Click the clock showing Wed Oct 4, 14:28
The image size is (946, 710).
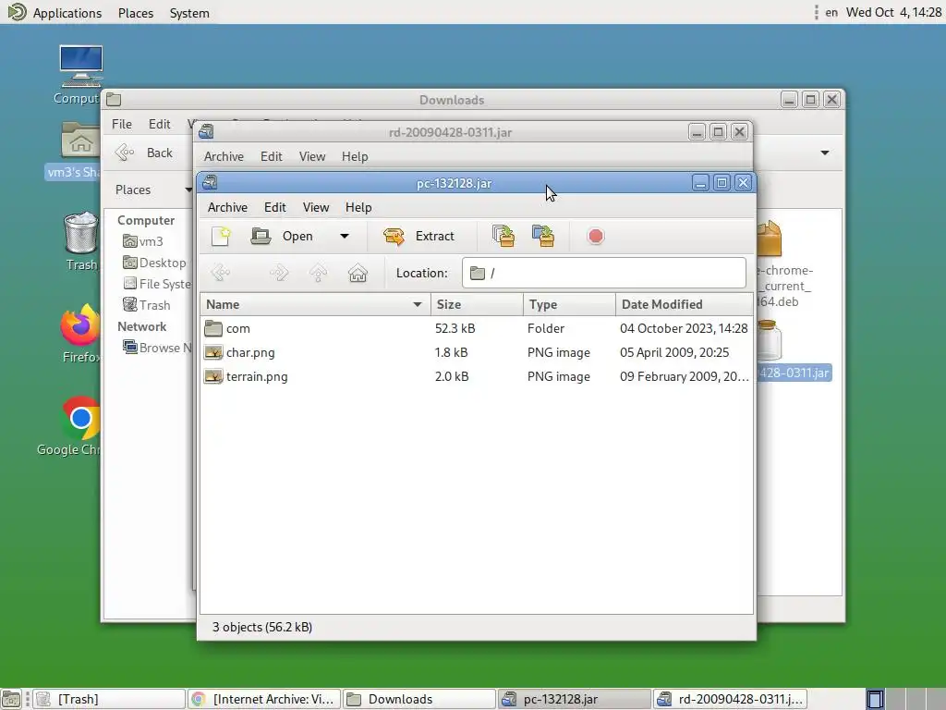[893, 12]
